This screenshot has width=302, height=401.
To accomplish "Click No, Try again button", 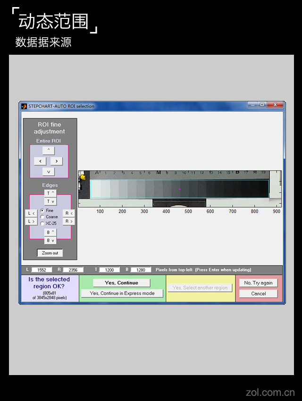I will point(258,283).
